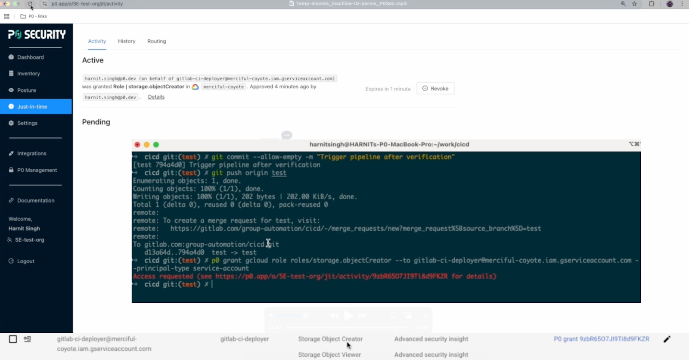This screenshot has width=689, height=360.
Task: Click the browser address bar URL
Action: point(87,3)
